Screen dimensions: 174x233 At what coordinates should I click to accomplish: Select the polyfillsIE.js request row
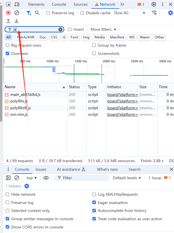pos(88,108)
